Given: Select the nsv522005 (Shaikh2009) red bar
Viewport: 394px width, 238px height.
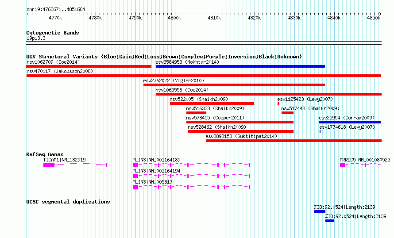Looking at the screenshot, I should (x=212, y=104).
